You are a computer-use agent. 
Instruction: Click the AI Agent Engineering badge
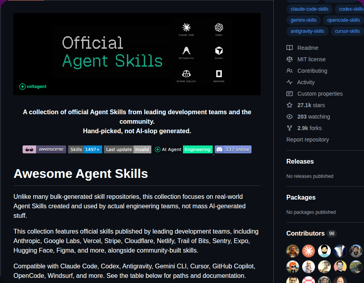pos(183,149)
